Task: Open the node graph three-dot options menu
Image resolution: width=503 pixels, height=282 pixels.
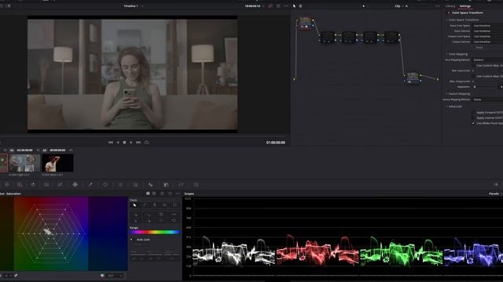Action: pyautogui.click(x=438, y=6)
